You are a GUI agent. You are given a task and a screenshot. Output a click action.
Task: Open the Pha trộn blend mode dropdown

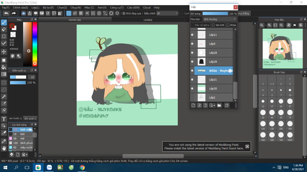click(x=219, y=19)
